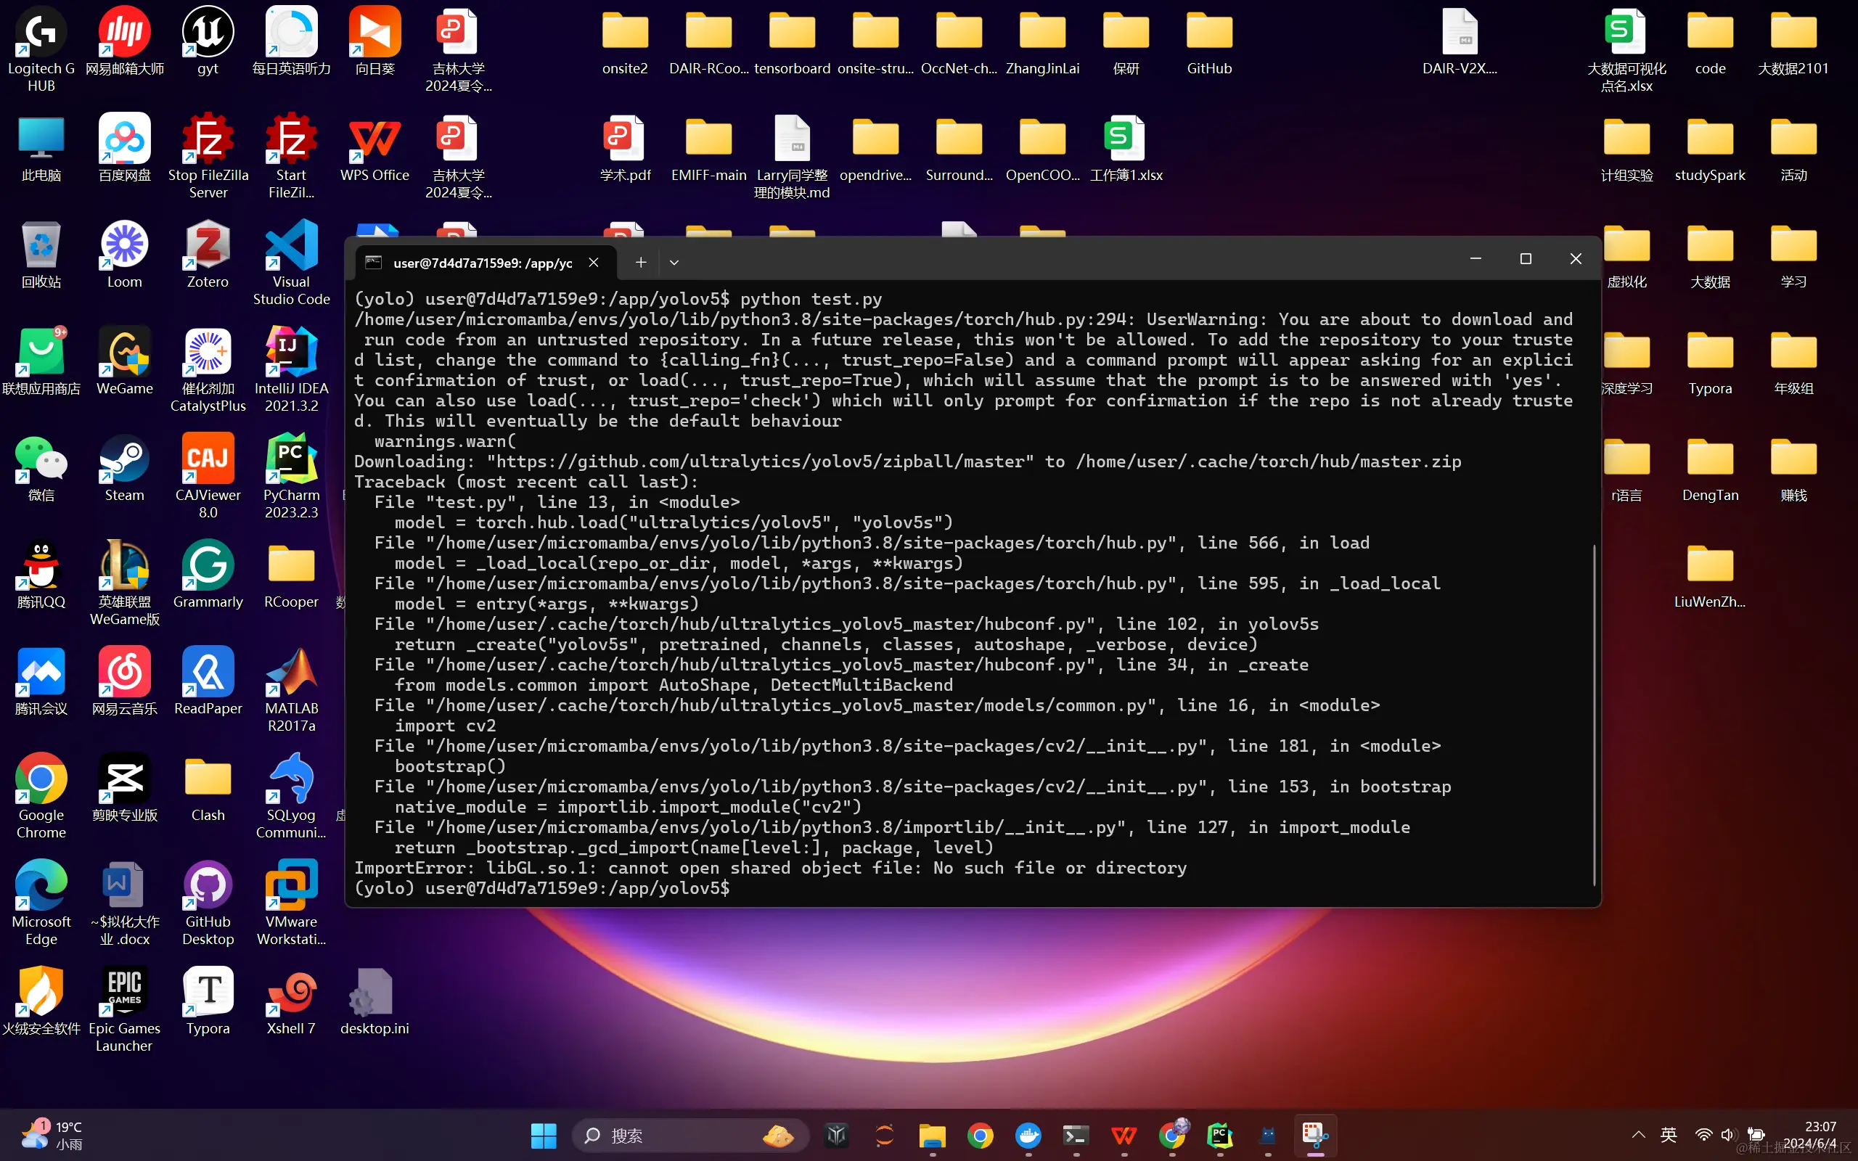
Task: Expand system tray hidden icons chevron
Action: [1637, 1135]
